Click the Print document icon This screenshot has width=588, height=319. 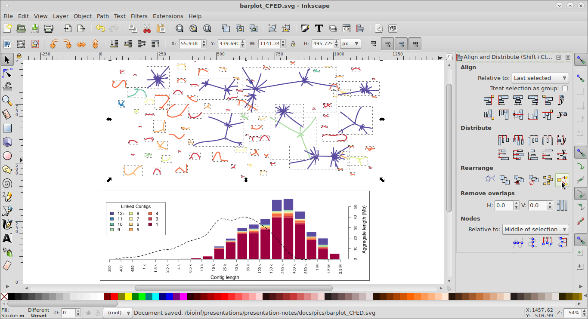point(49,29)
